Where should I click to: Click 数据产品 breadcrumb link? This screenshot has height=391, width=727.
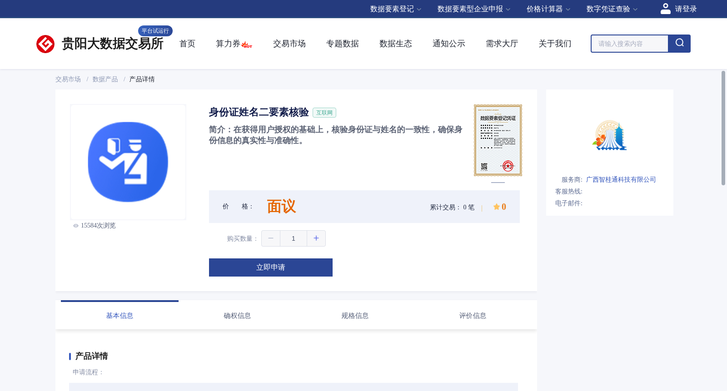[x=105, y=79]
